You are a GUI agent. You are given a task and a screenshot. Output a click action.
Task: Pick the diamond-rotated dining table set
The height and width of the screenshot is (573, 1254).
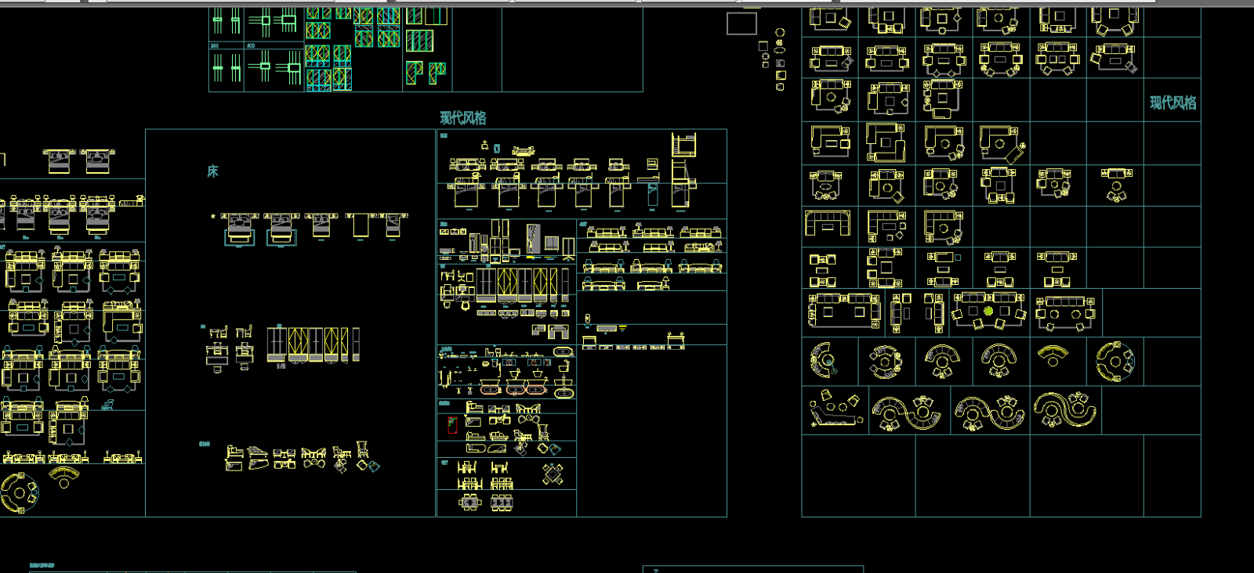[x=553, y=474]
